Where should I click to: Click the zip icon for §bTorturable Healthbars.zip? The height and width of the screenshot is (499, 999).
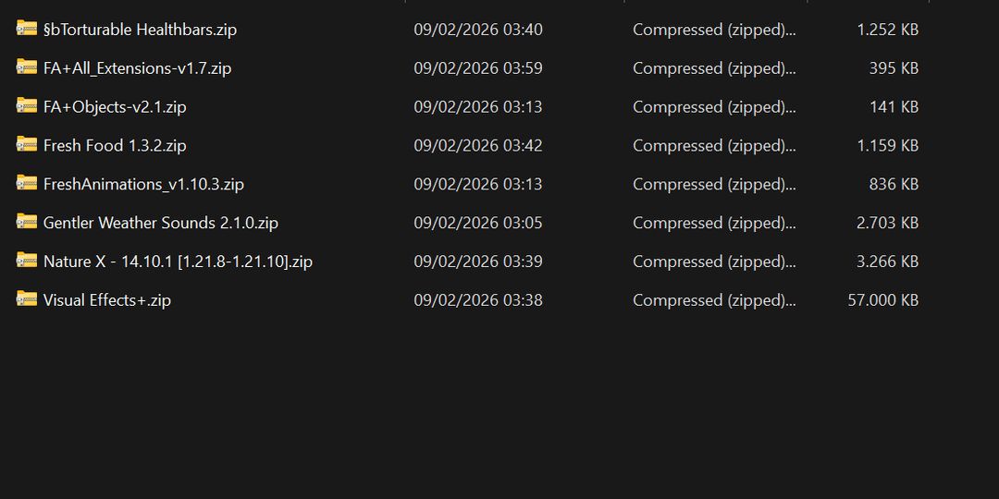click(26, 29)
